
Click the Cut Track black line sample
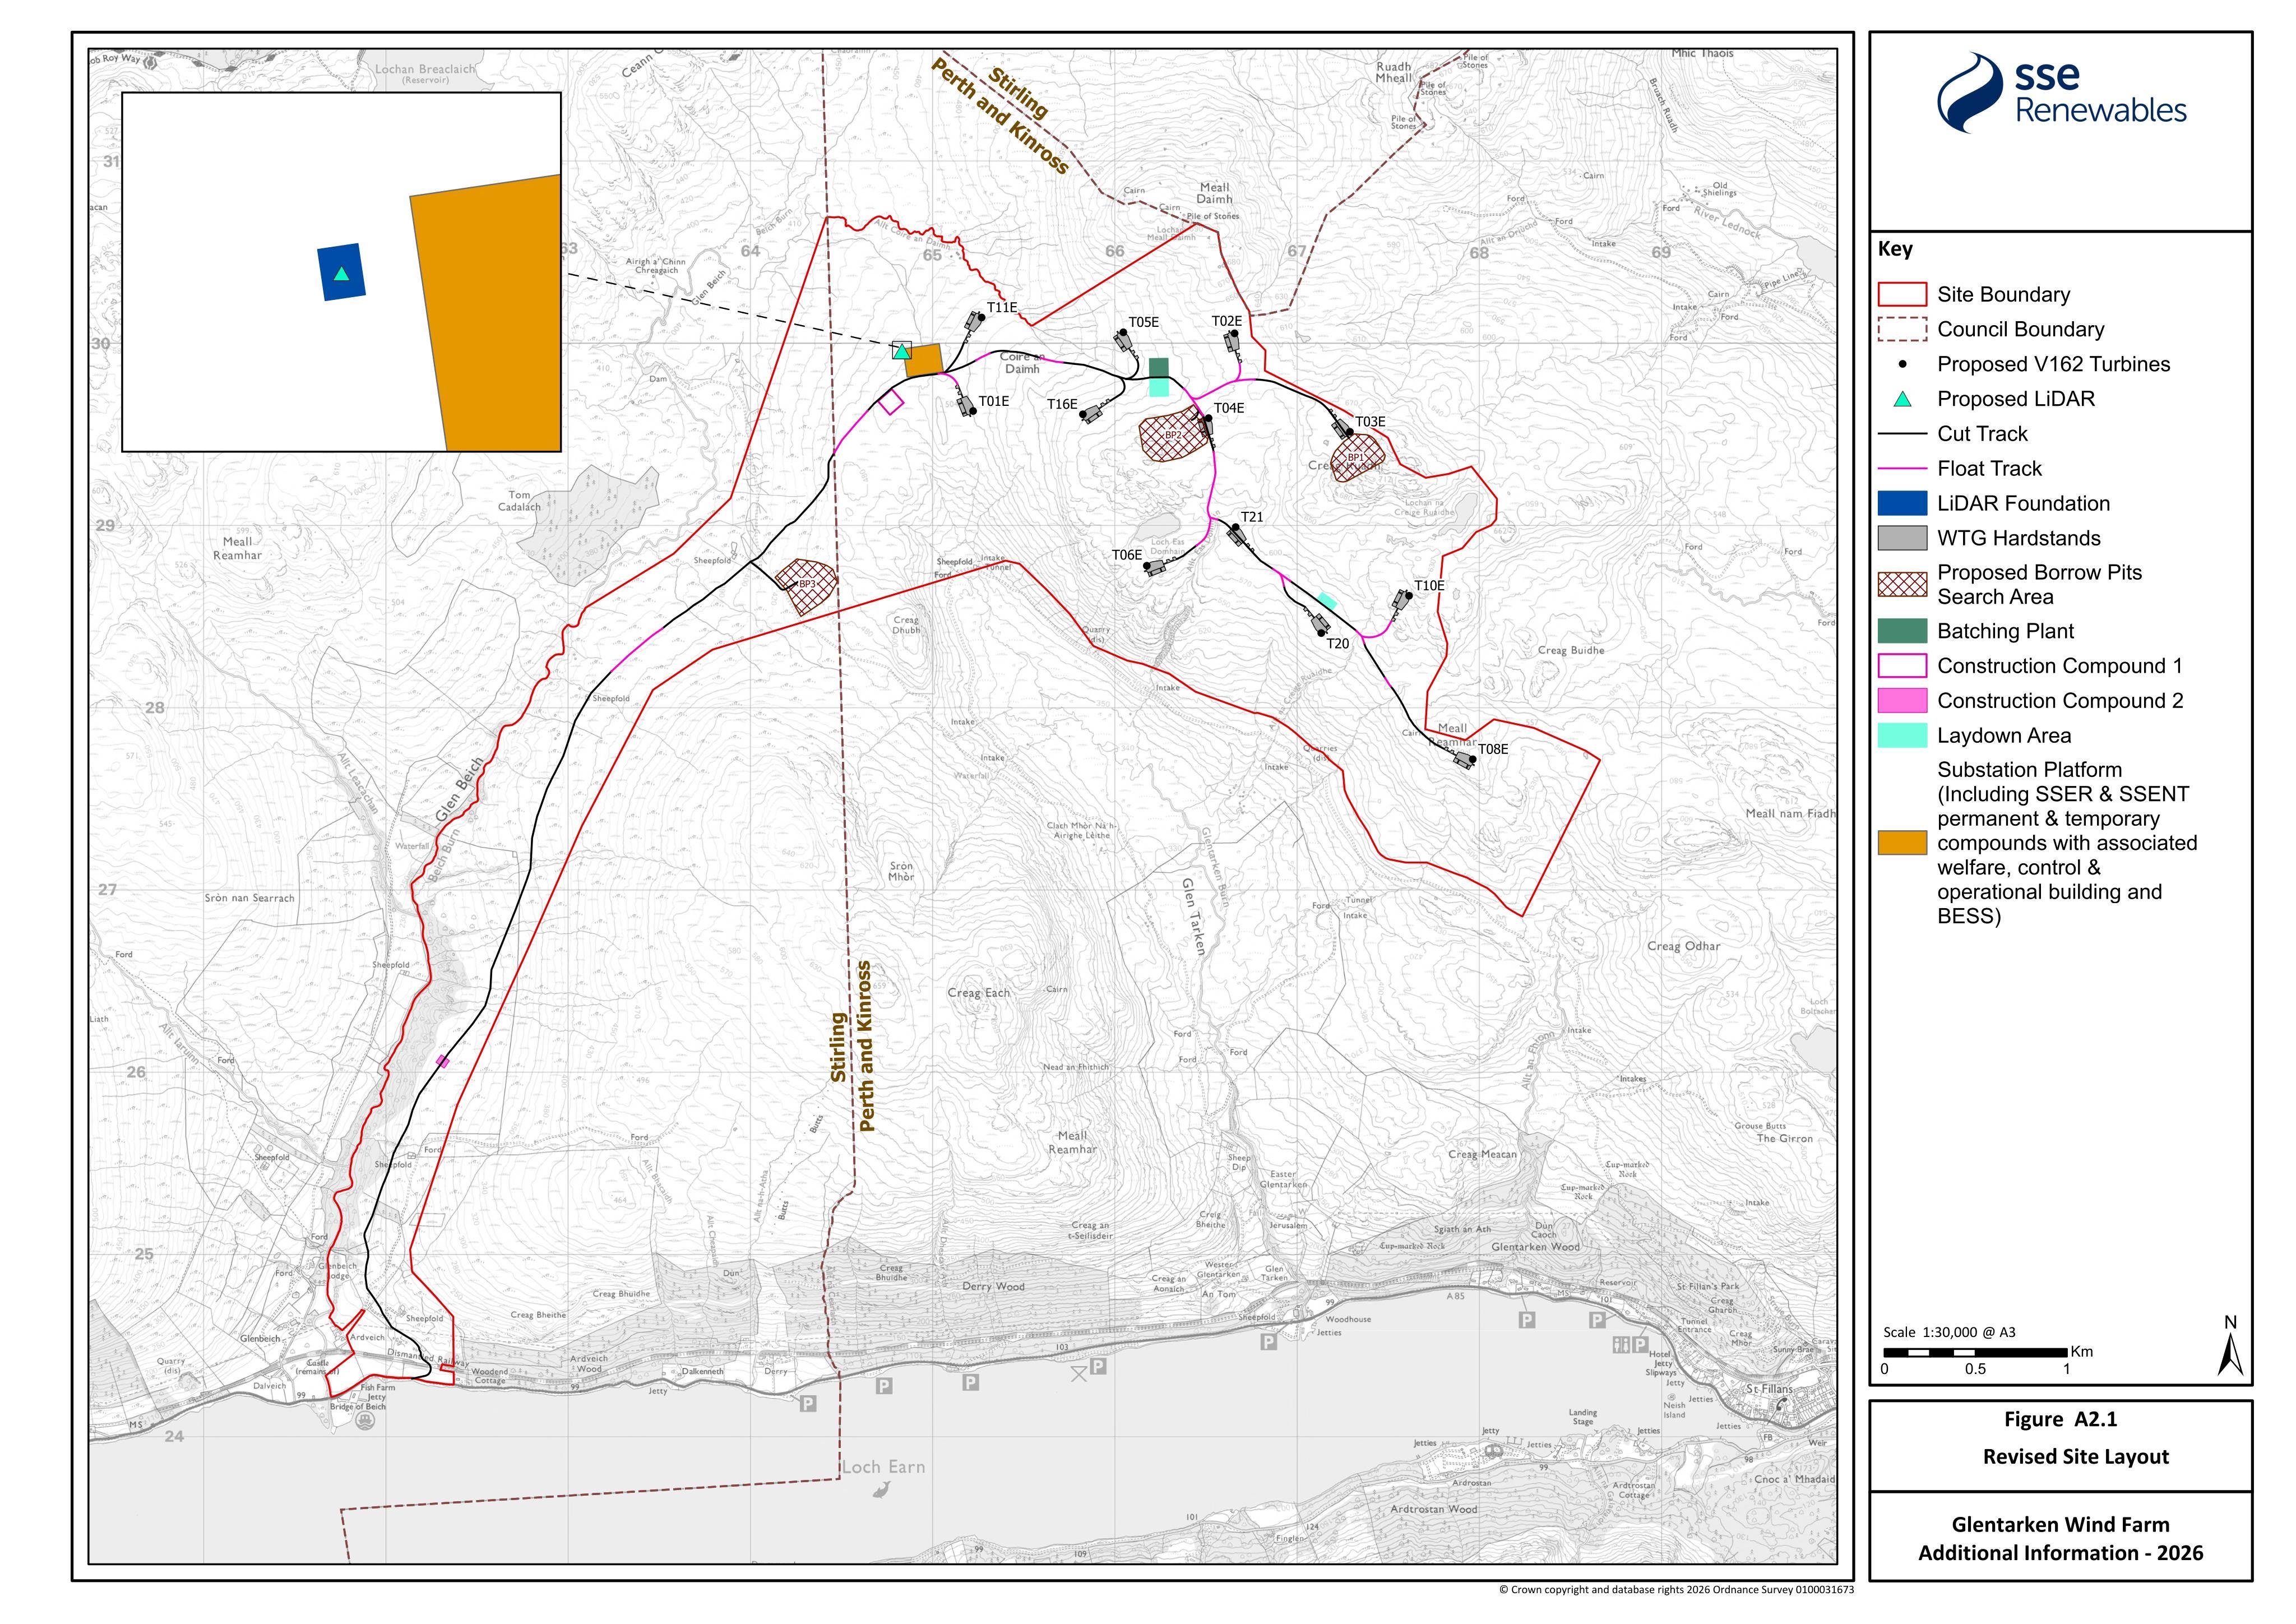coord(1902,434)
